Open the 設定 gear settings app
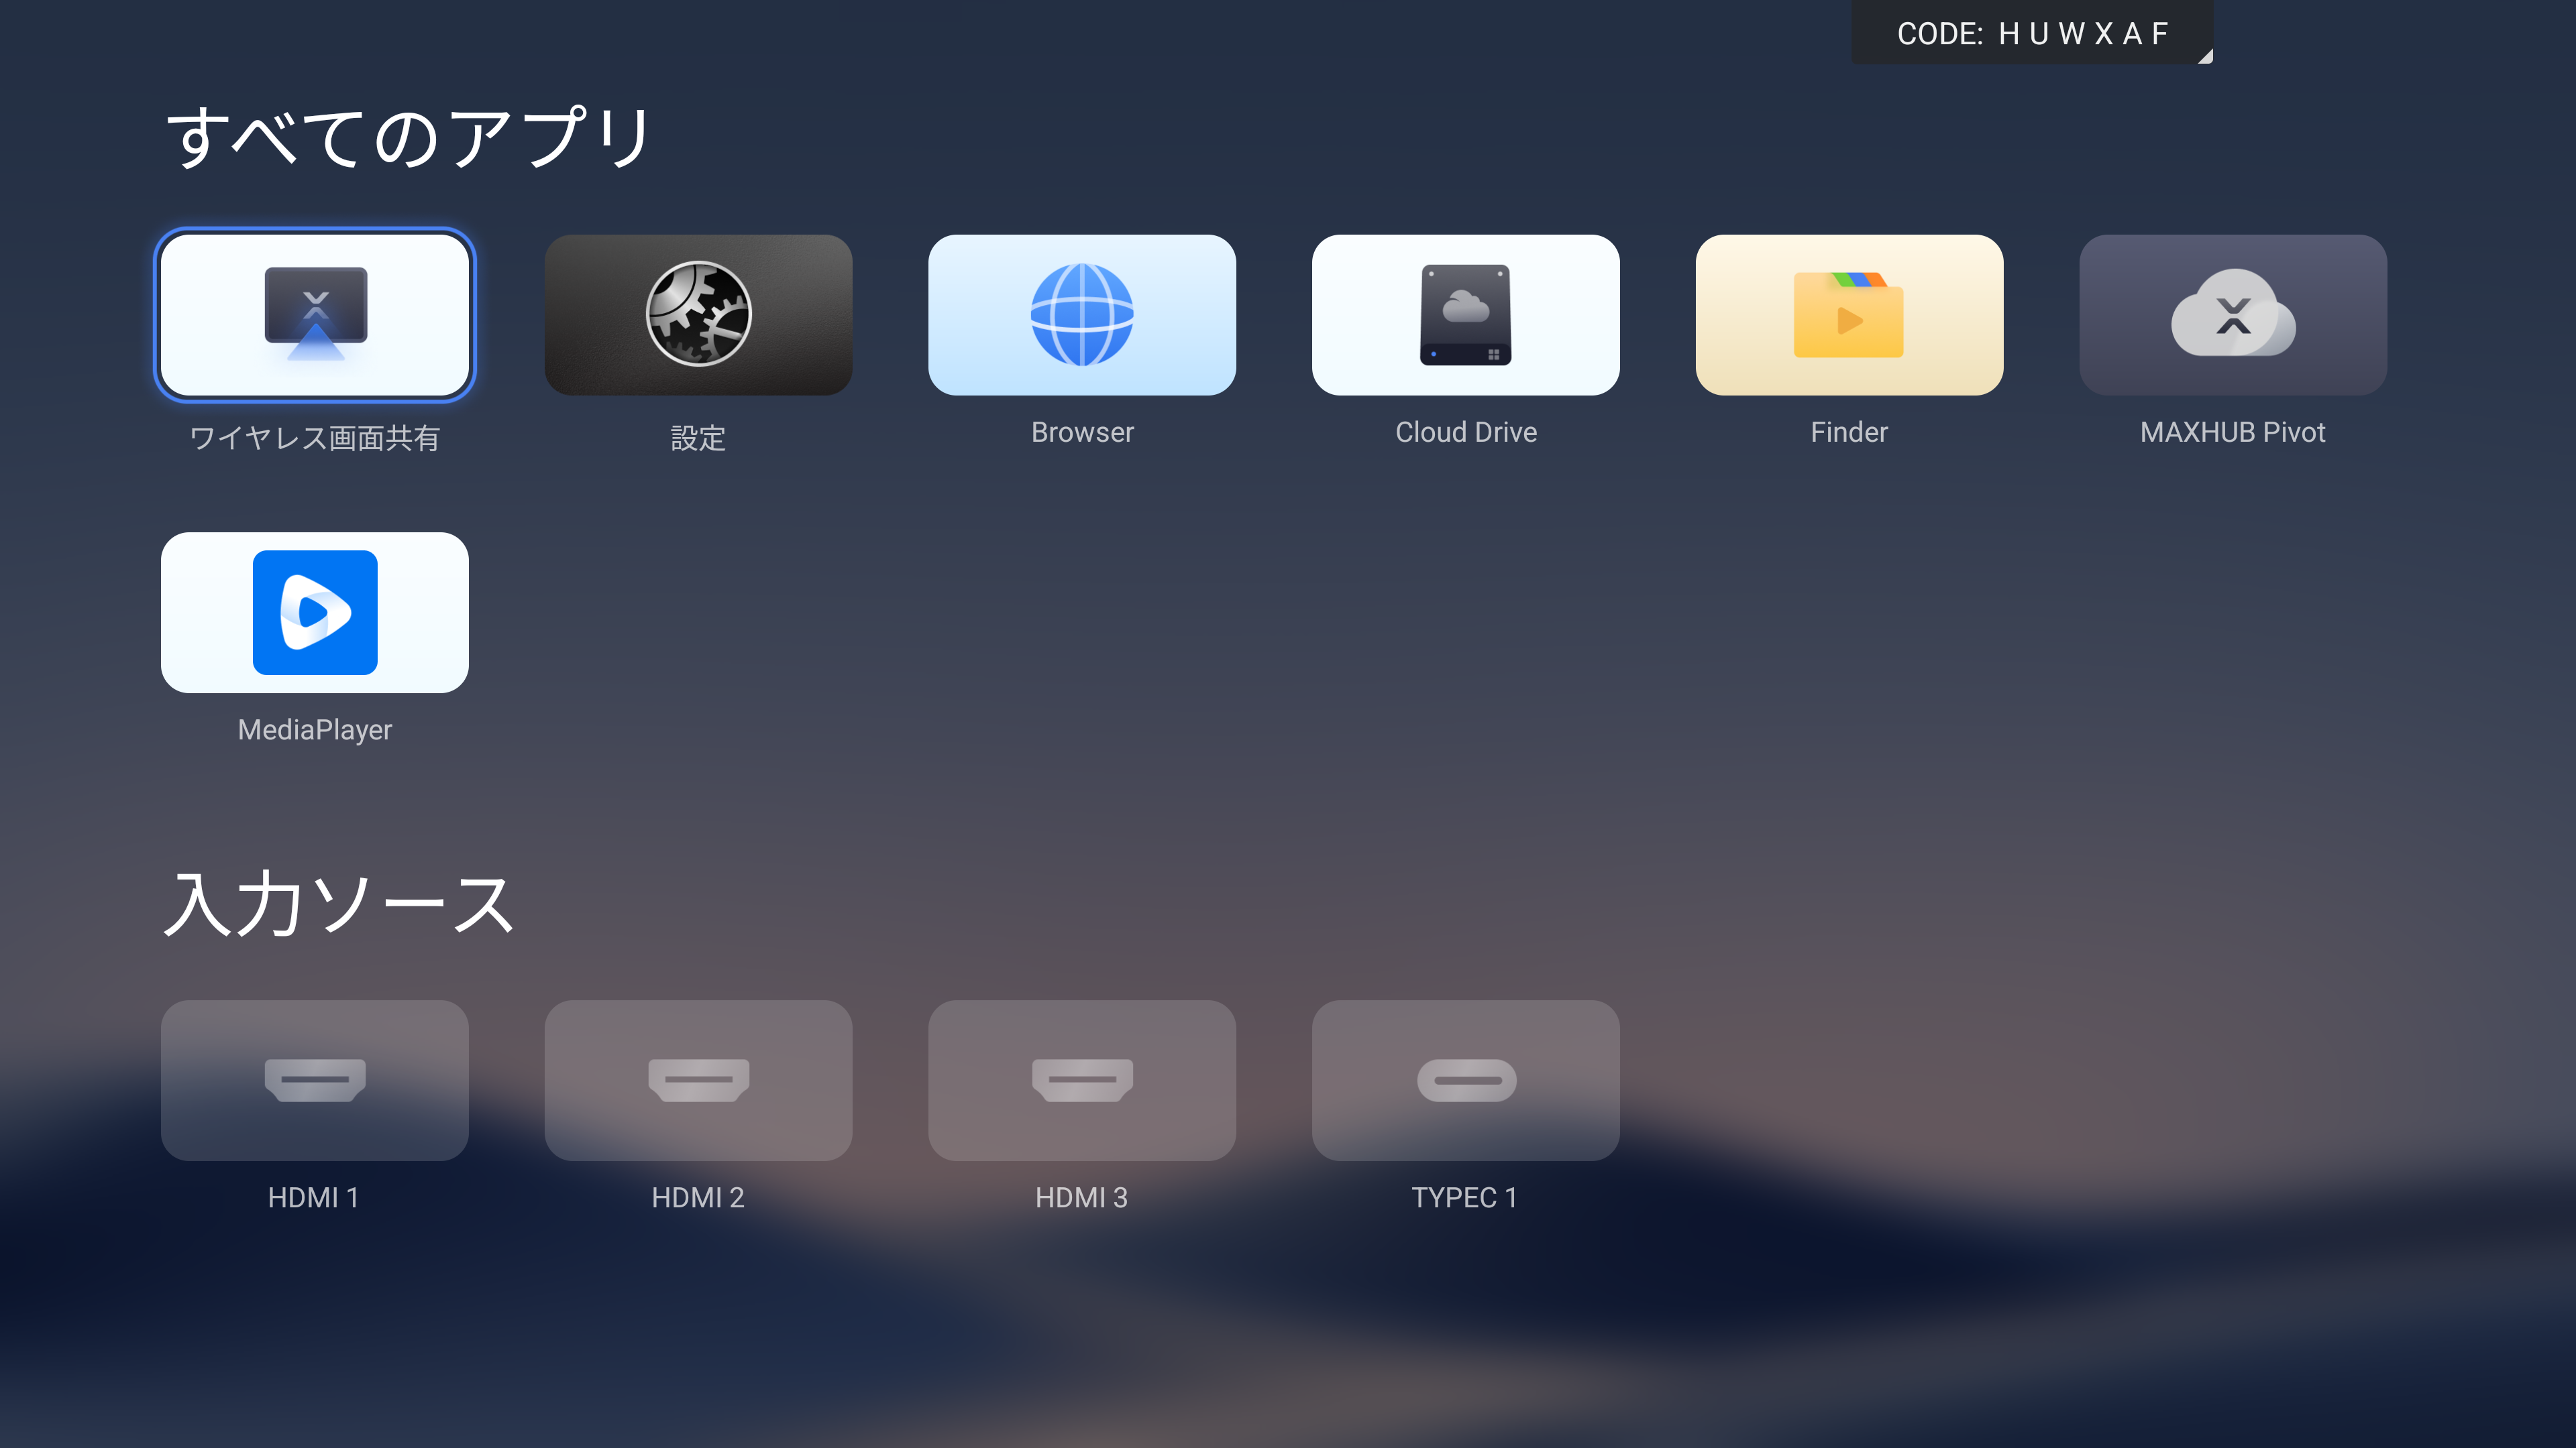The image size is (2576, 1448). 698,315
